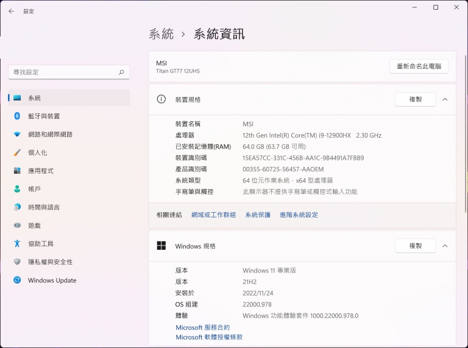The height and width of the screenshot is (348, 468).
Task: Click the 裝置識別碼 value 15EA57CC-331C…
Action: click(303, 158)
